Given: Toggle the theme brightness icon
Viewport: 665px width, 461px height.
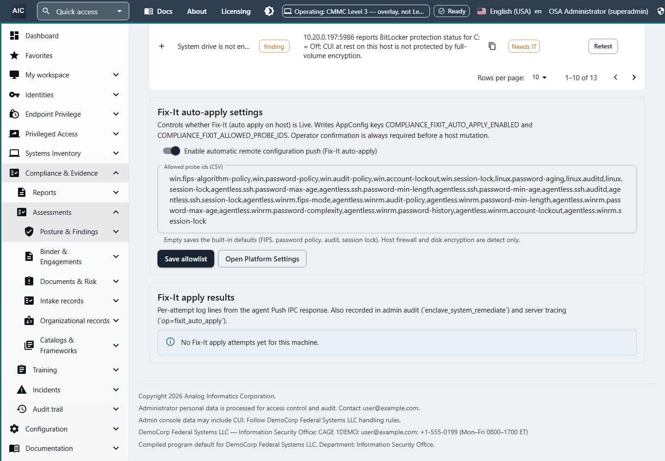Looking at the screenshot, I should click(x=269, y=11).
